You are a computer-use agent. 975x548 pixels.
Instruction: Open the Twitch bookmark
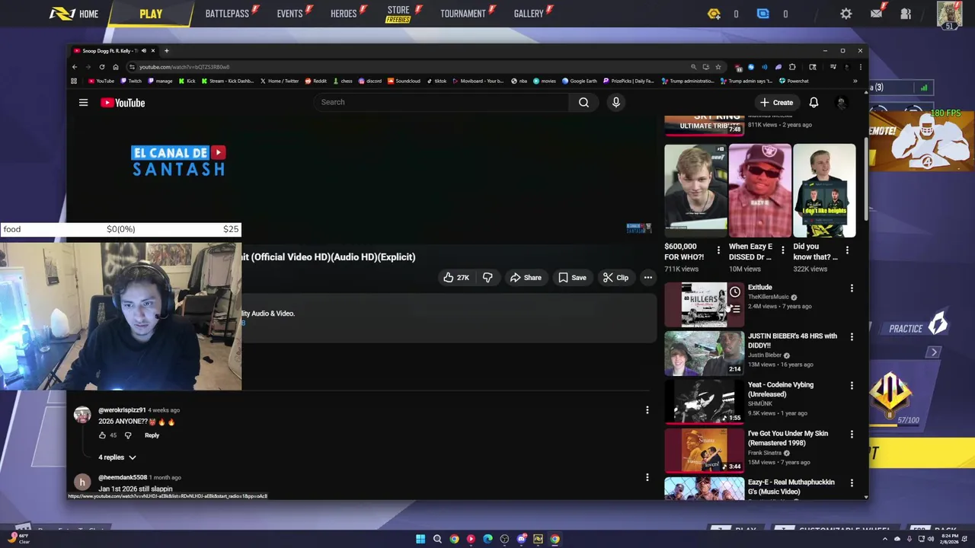(131, 81)
